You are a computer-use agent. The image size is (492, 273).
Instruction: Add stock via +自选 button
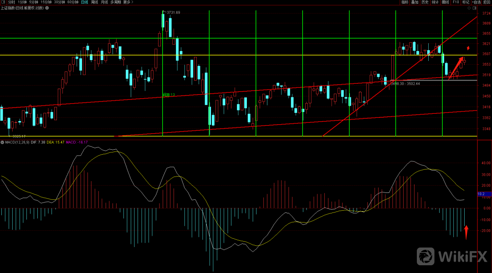(477, 2)
